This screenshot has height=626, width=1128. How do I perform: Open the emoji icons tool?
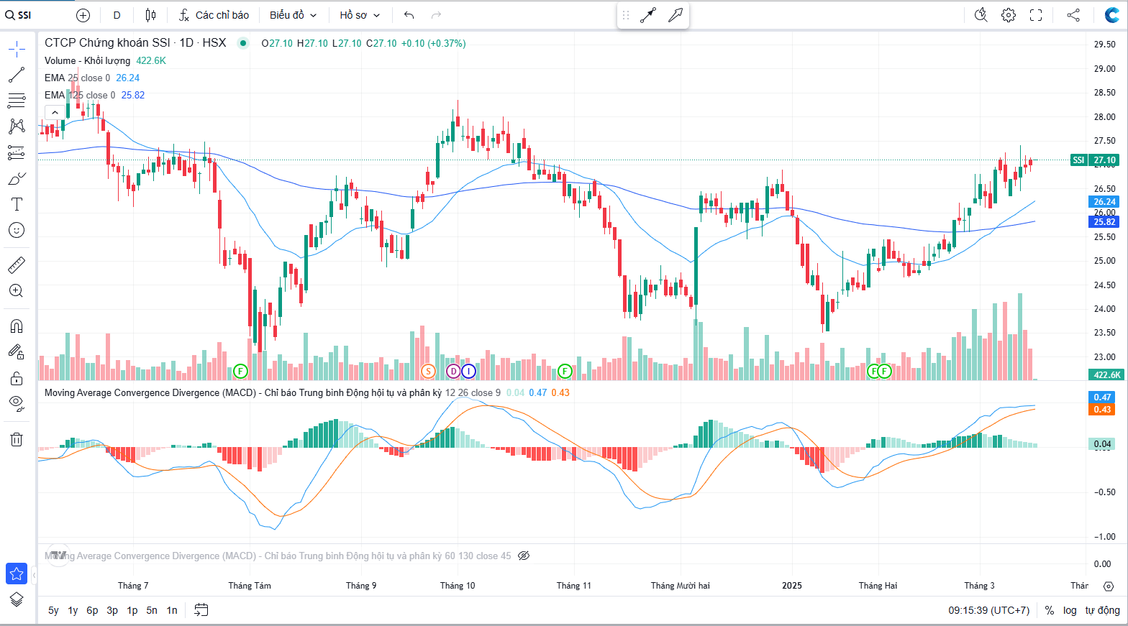pyautogui.click(x=17, y=230)
